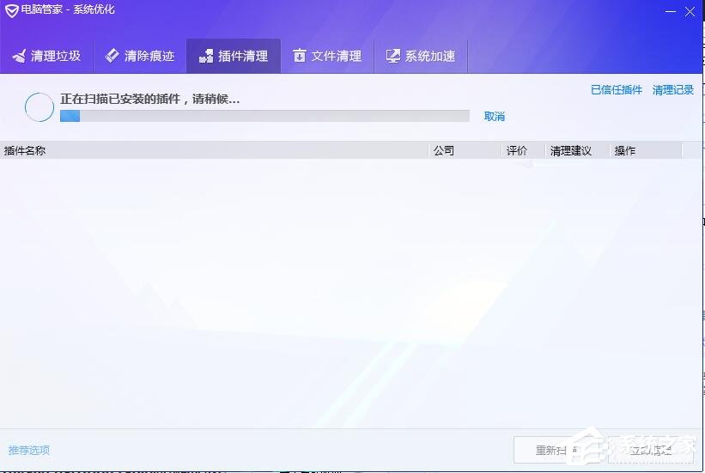Switch to the 清理垃圾 tab
Viewport: 705px width, 473px height.
point(47,57)
